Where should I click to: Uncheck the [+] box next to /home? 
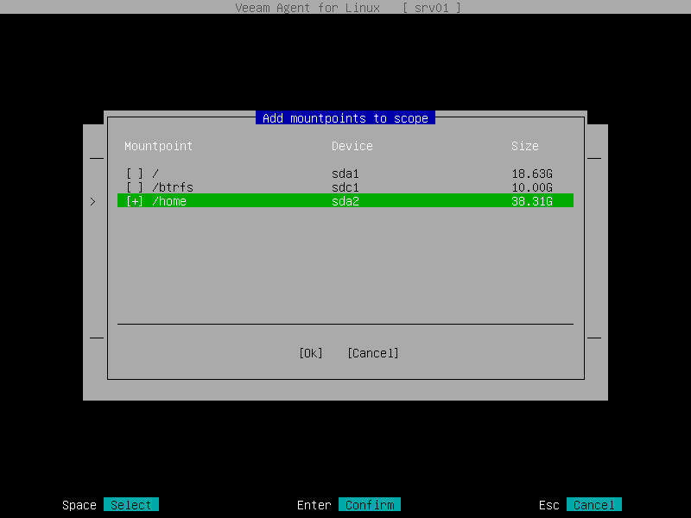pyautogui.click(x=135, y=200)
